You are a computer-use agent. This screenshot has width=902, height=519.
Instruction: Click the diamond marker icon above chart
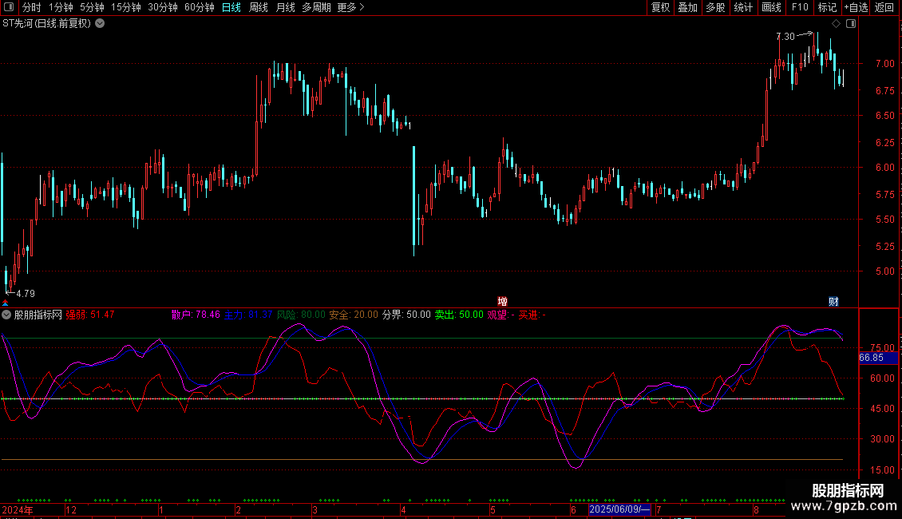pos(836,24)
